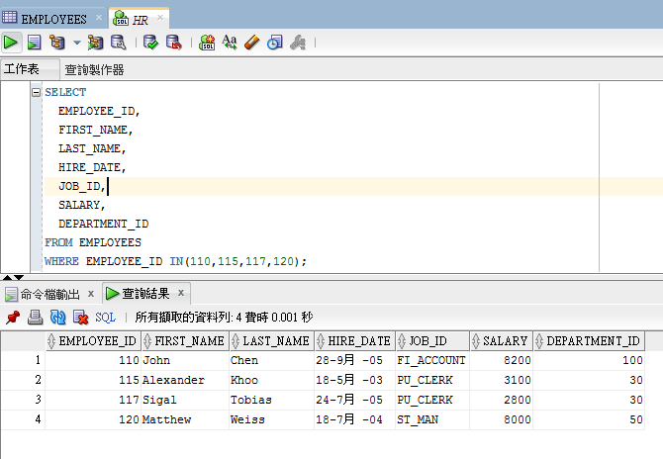
Task: Click the 'HIRE_DATE,' line in the editor
Action: [x=92, y=168]
